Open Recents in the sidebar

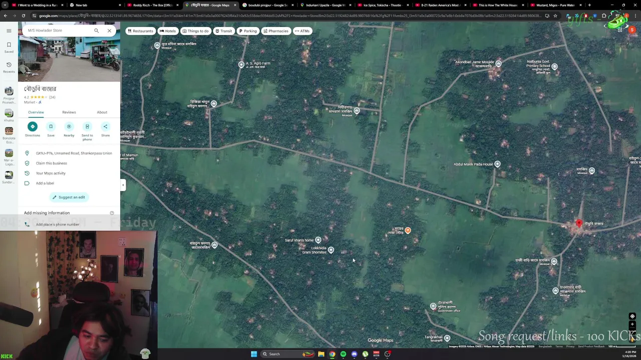tap(9, 67)
